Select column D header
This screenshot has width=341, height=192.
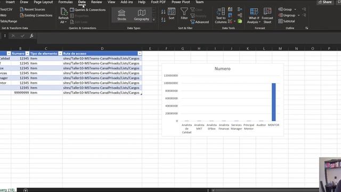[x=102, y=49]
